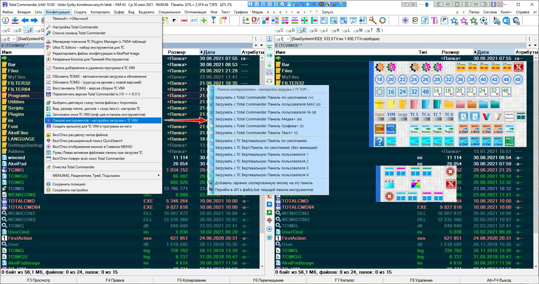Close the upper icon panel with red X

coord(518,67)
